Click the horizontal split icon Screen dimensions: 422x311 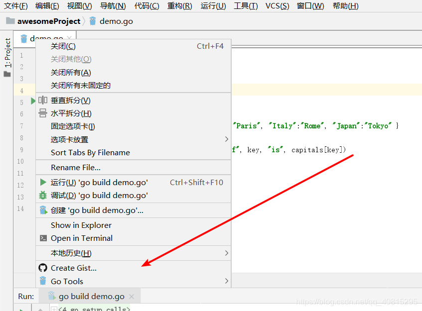coord(43,113)
